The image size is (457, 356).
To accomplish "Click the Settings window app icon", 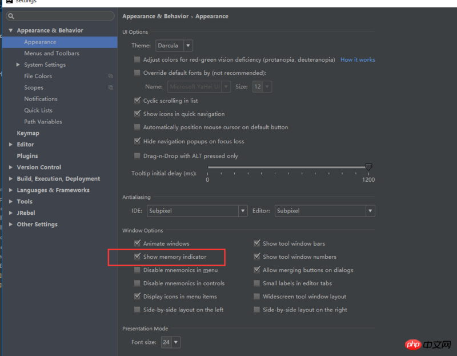I will (x=10, y=1).
